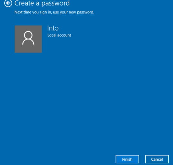Click the 'Into' account name
Screen dimensions: 173x165
tap(53, 28)
